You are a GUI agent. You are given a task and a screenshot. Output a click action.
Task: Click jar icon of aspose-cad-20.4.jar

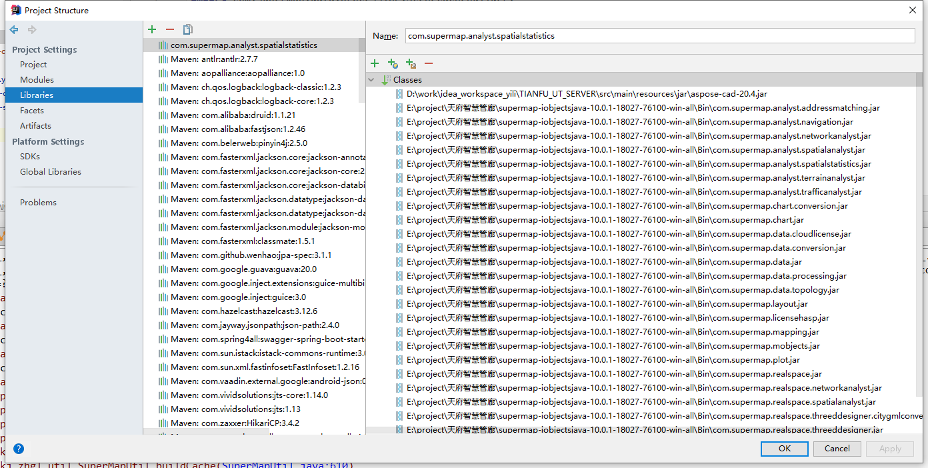click(x=399, y=94)
